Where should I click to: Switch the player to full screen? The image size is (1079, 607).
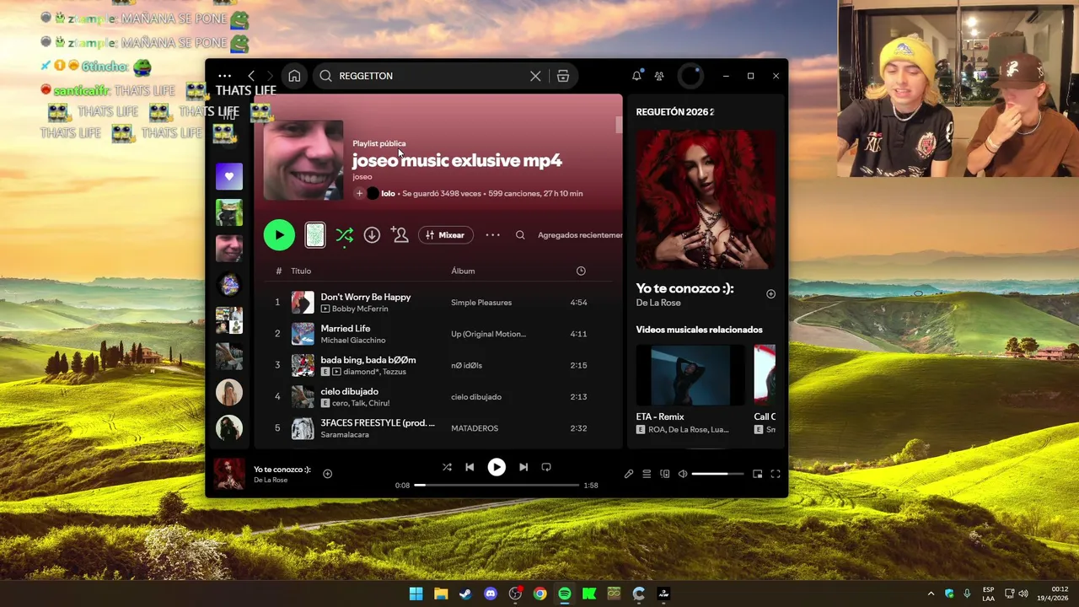(776, 474)
